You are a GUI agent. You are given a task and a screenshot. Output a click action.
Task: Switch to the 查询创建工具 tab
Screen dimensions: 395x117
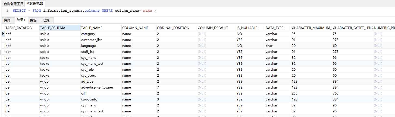click(13, 4)
